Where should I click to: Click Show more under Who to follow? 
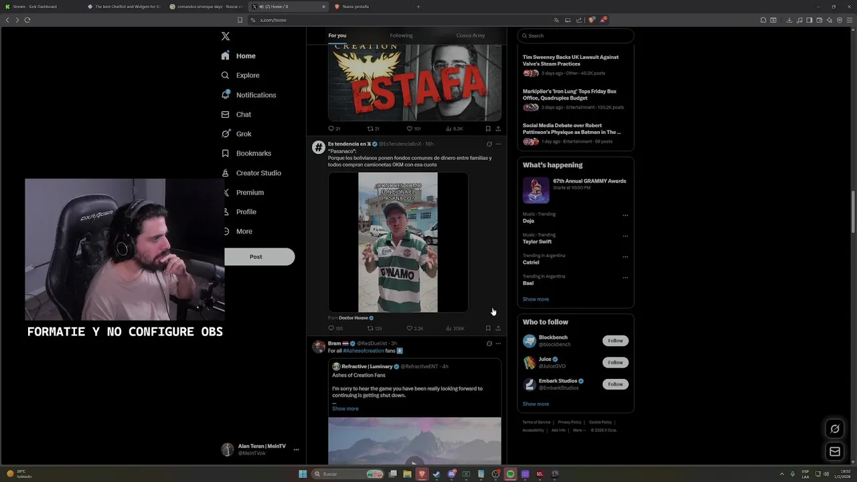coord(536,404)
